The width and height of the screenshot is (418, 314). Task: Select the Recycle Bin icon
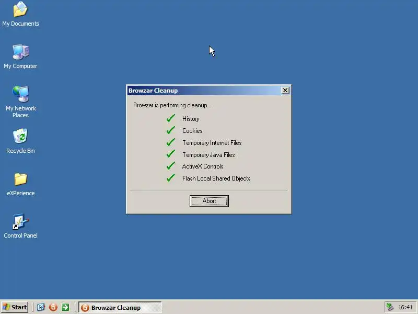click(x=20, y=141)
